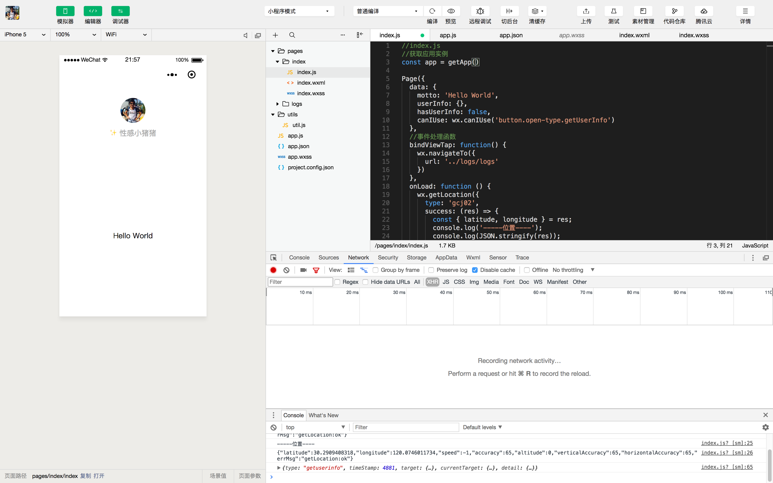
Task: Click the index.js? [sm]:65 source link
Action: 727,467
